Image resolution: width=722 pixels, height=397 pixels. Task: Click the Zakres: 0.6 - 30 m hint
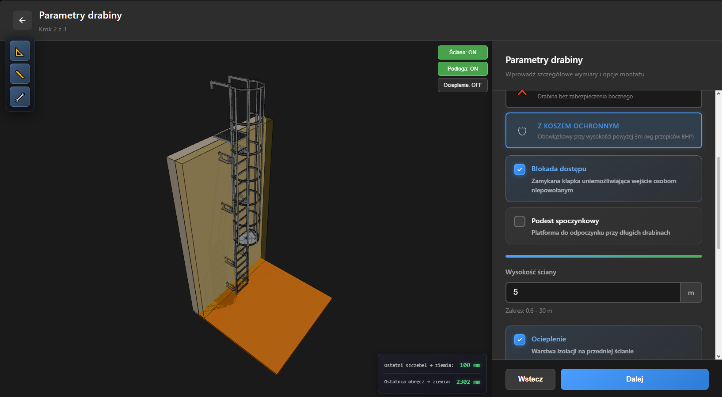click(529, 311)
